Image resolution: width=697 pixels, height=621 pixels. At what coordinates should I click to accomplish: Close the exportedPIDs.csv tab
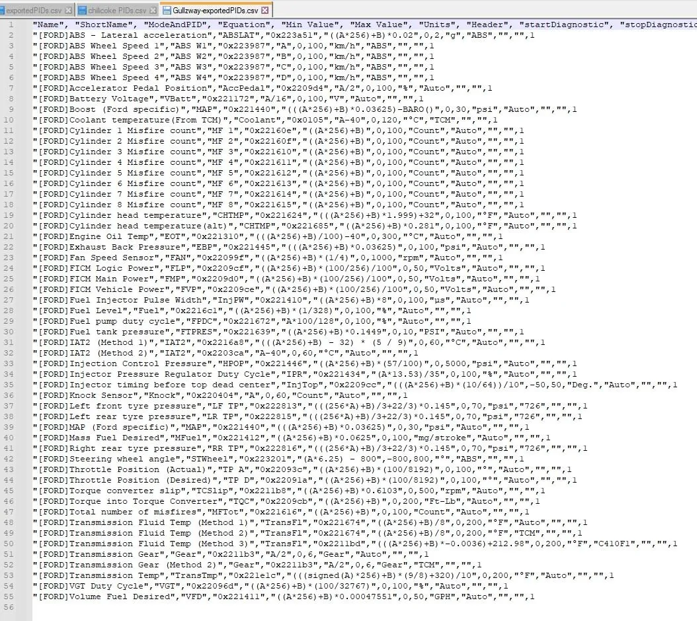click(x=68, y=10)
